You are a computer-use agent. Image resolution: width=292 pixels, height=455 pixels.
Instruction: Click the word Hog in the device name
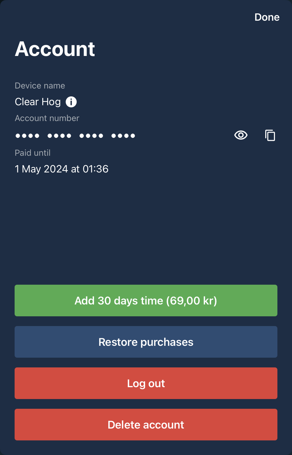coord(51,102)
